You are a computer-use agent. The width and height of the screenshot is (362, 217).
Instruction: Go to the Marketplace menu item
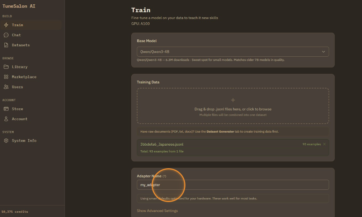pyautogui.click(x=24, y=77)
